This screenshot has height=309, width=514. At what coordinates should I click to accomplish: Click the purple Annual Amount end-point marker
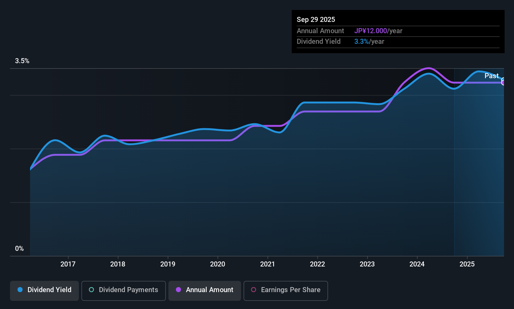[503, 83]
